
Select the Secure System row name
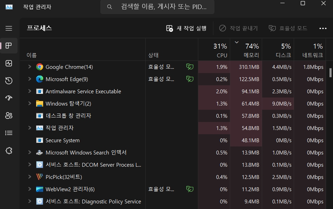click(x=62, y=140)
